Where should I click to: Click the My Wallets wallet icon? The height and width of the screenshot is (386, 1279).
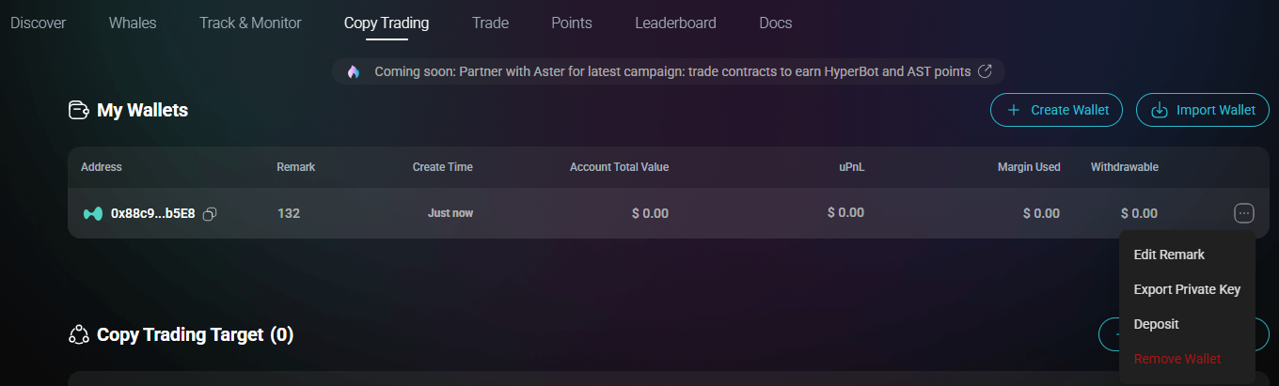click(79, 111)
